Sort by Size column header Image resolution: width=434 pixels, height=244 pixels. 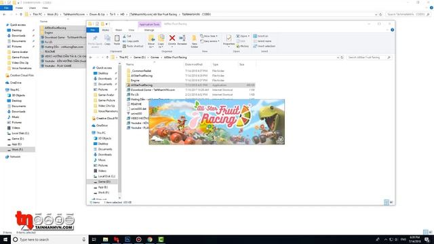pyautogui.click(x=241, y=64)
